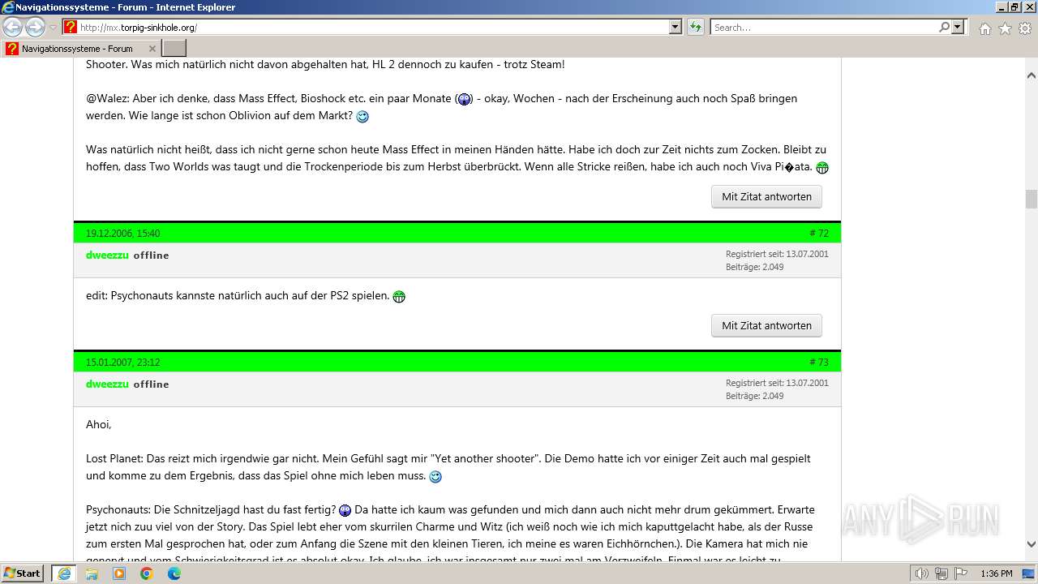This screenshot has width=1038, height=584.
Task: Open File Explorer folder taskbar icon
Action: pos(92,573)
